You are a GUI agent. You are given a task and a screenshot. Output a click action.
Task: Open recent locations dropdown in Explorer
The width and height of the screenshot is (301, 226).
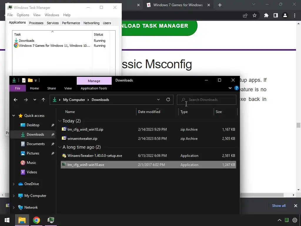click(35, 99)
